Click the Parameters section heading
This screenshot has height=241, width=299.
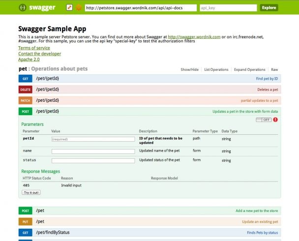32,124
